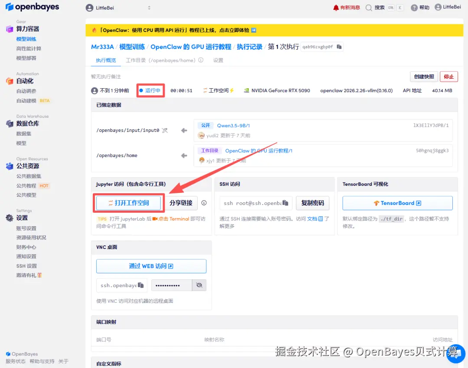Go to 模型训练 breadcrumb link
The image size is (468, 368).
(x=132, y=47)
